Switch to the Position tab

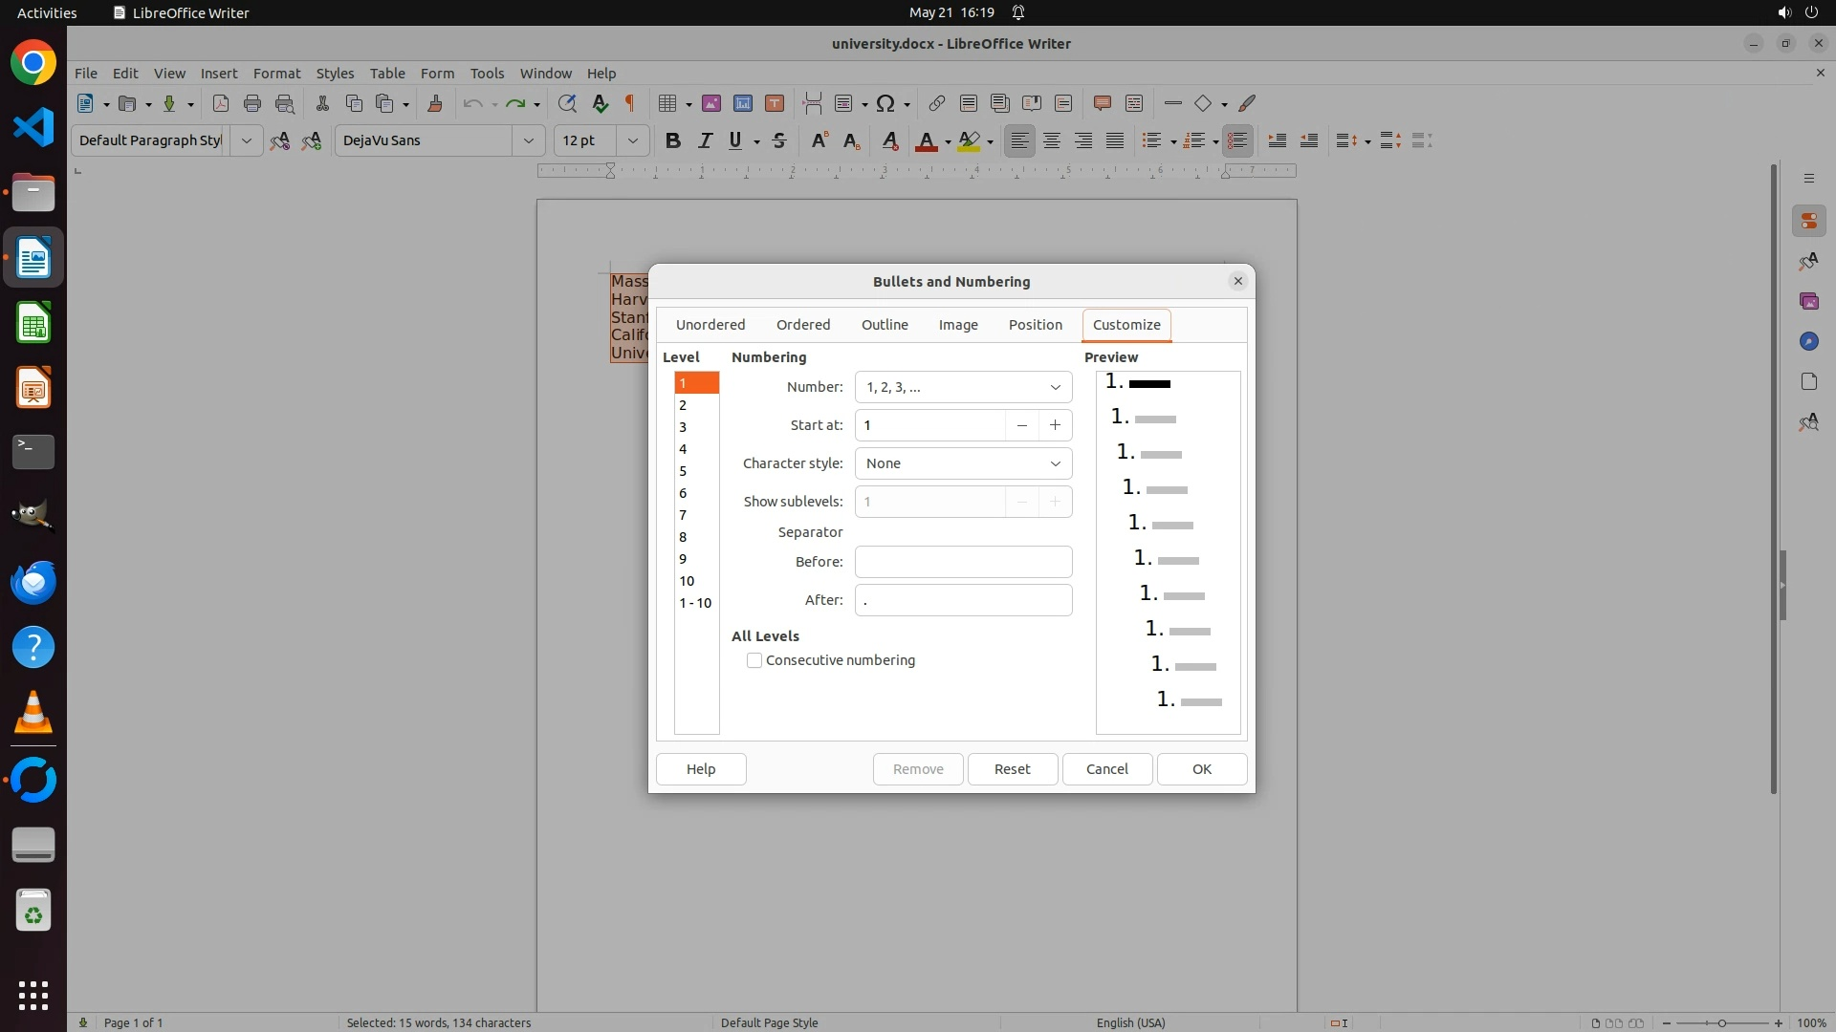pyautogui.click(x=1035, y=325)
